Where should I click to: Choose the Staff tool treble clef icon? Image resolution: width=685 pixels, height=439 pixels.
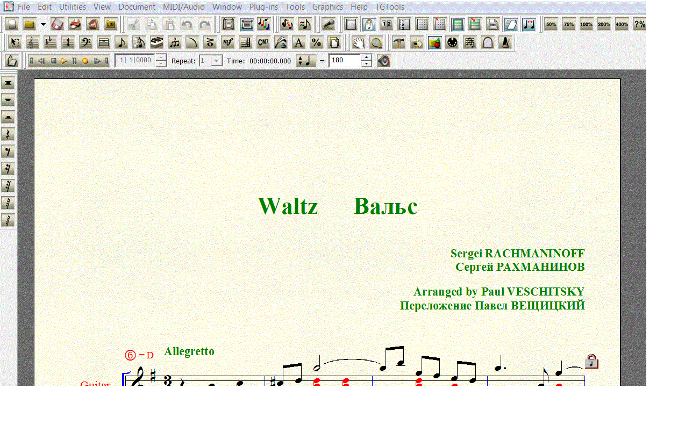[33, 42]
